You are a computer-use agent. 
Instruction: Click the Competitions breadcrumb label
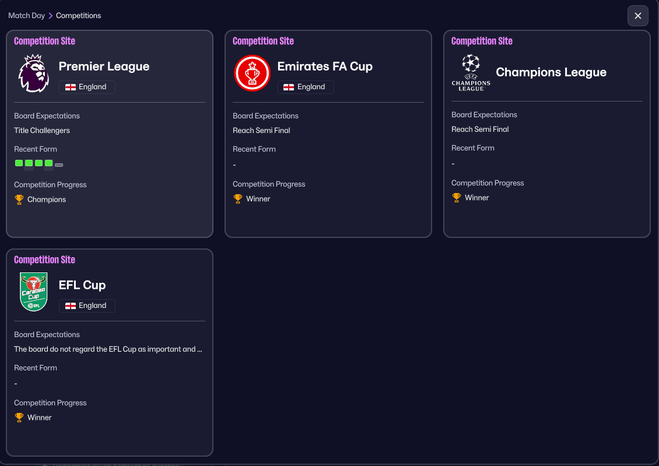click(78, 16)
